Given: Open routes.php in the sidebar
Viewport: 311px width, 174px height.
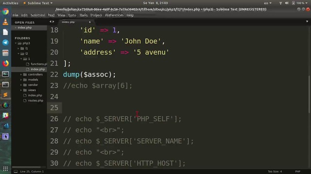Looking at the screenshot, I should [35, 101].
